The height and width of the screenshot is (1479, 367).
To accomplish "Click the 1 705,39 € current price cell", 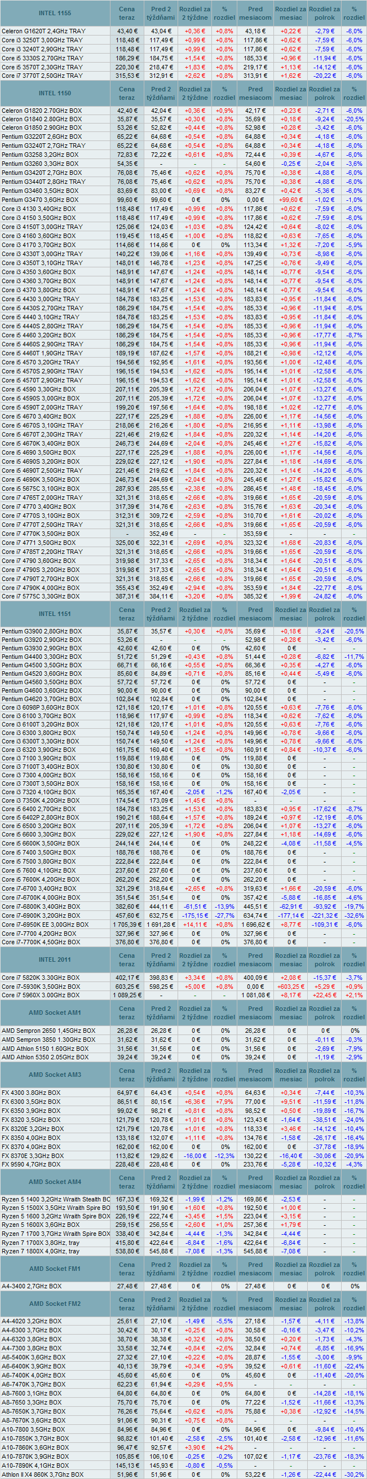I will point(127,925).
